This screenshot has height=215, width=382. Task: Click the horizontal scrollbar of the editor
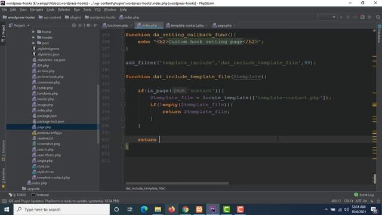tap(177, 183)
